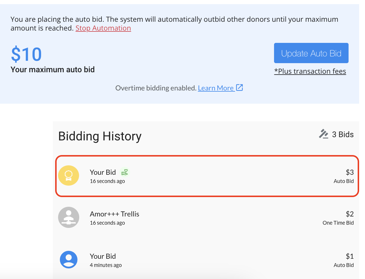
Task: Click the 3 Bids counter text
Action: click(x=343, y=135)
